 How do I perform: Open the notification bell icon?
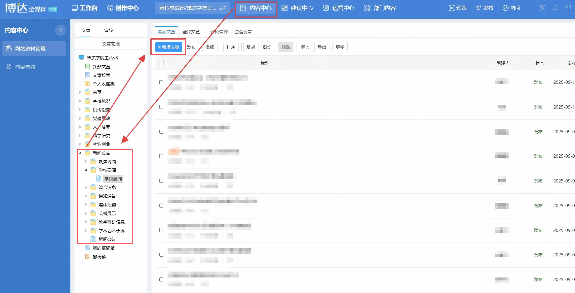coord(556,8)
